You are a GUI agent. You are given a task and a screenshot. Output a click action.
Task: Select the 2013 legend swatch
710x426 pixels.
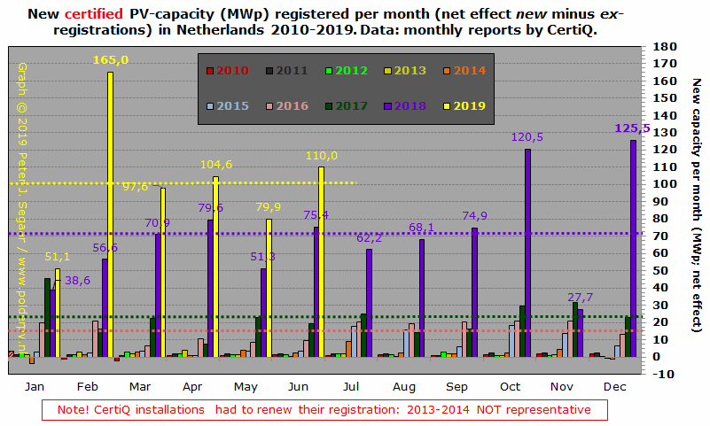pos(388,71)
